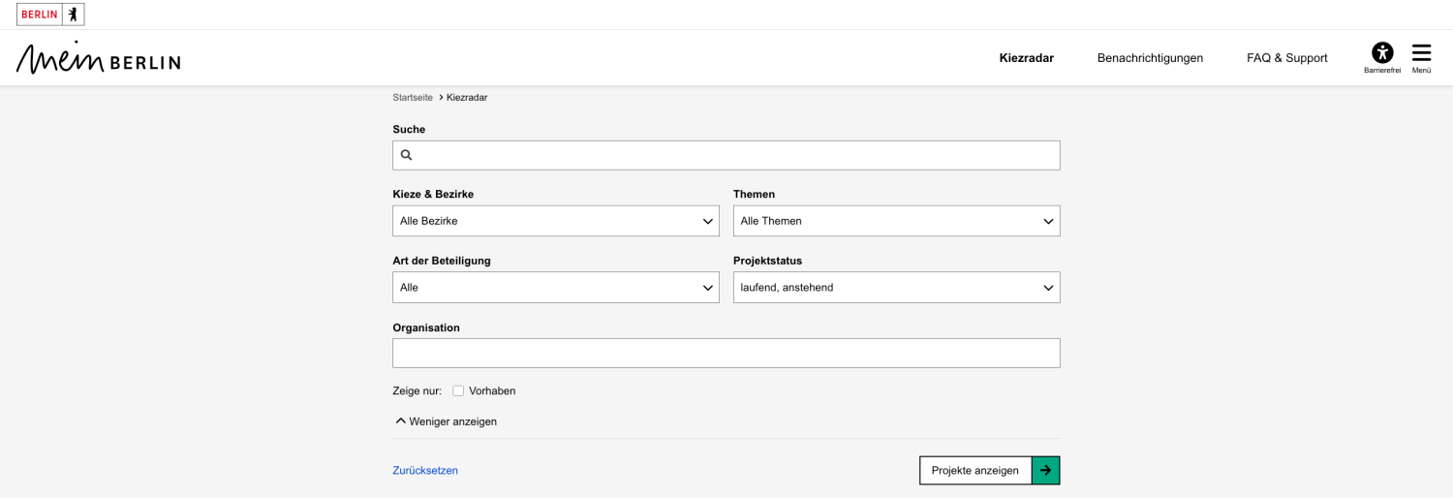
Task: Open Benachrichtigungen in the top navigation
Action: pos(1150,58)
